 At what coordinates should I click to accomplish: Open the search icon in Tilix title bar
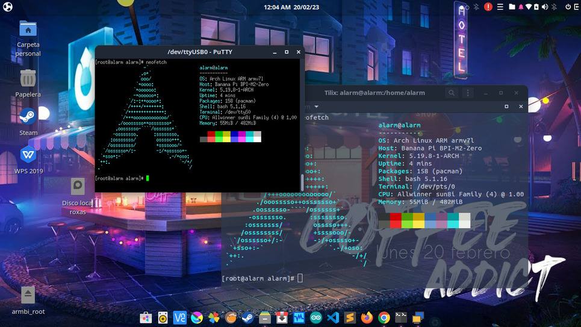452,93
